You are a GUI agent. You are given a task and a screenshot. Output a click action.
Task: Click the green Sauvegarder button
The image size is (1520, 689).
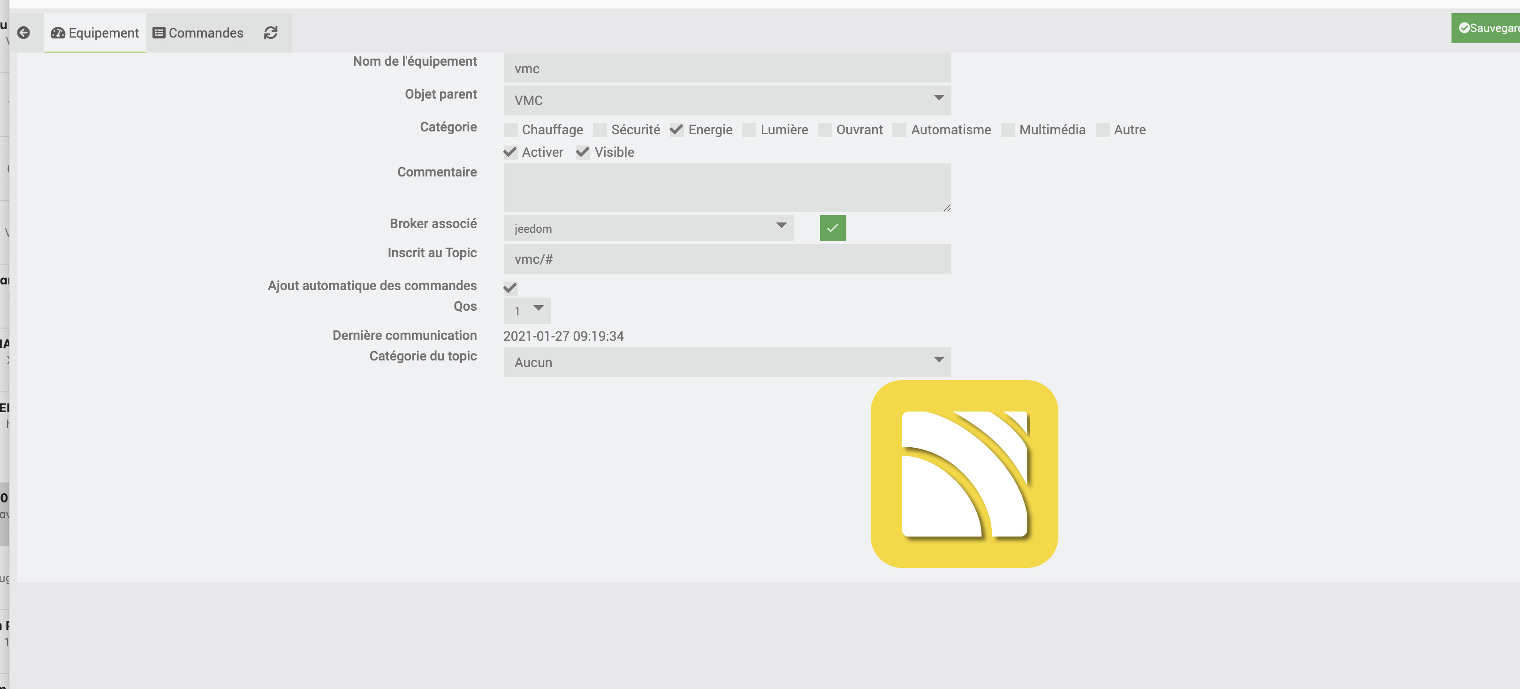(x=1486, y=28)
